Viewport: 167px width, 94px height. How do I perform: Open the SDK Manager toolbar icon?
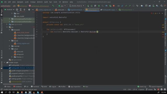[157, 6]
